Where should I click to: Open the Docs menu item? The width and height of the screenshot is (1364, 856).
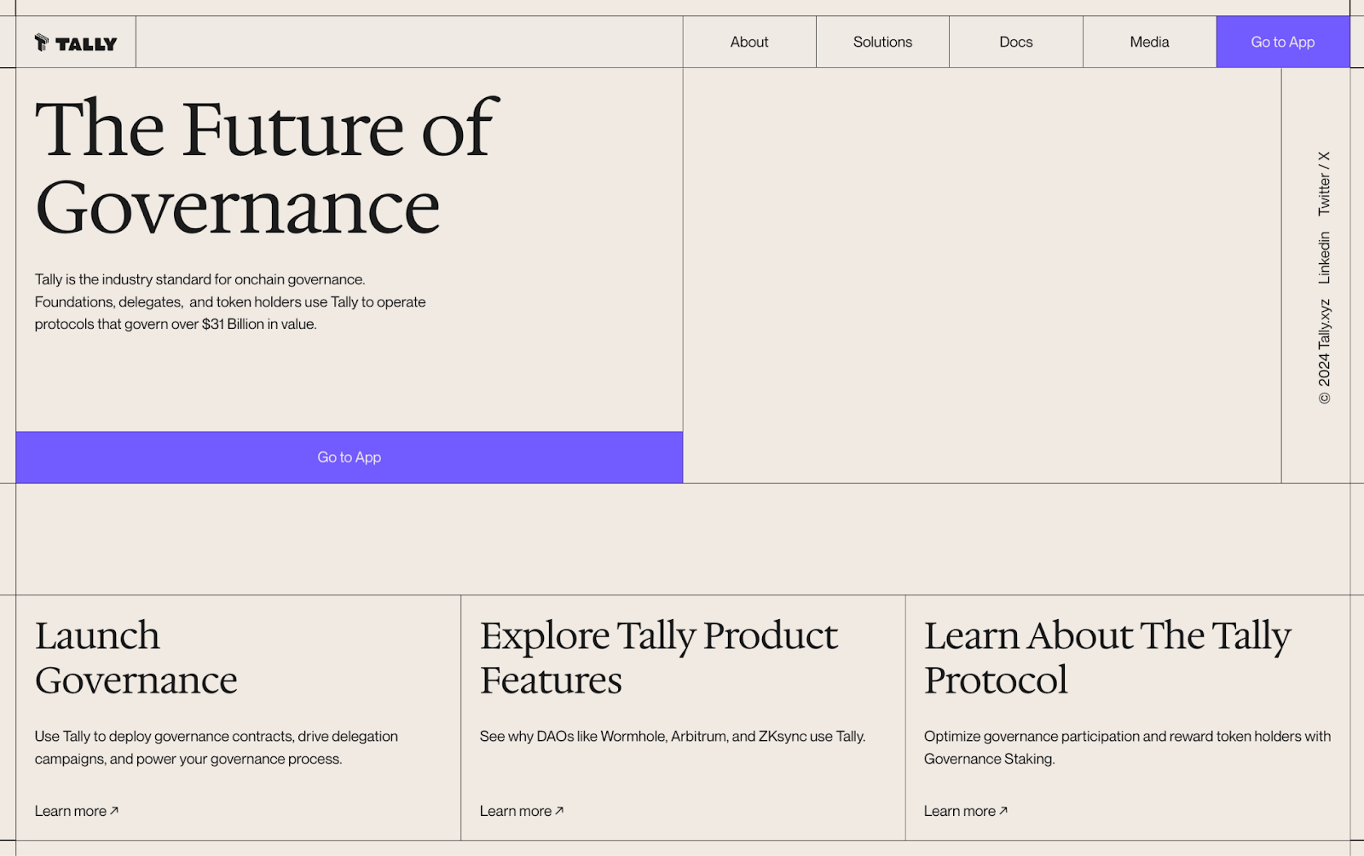pos(1016,42)
